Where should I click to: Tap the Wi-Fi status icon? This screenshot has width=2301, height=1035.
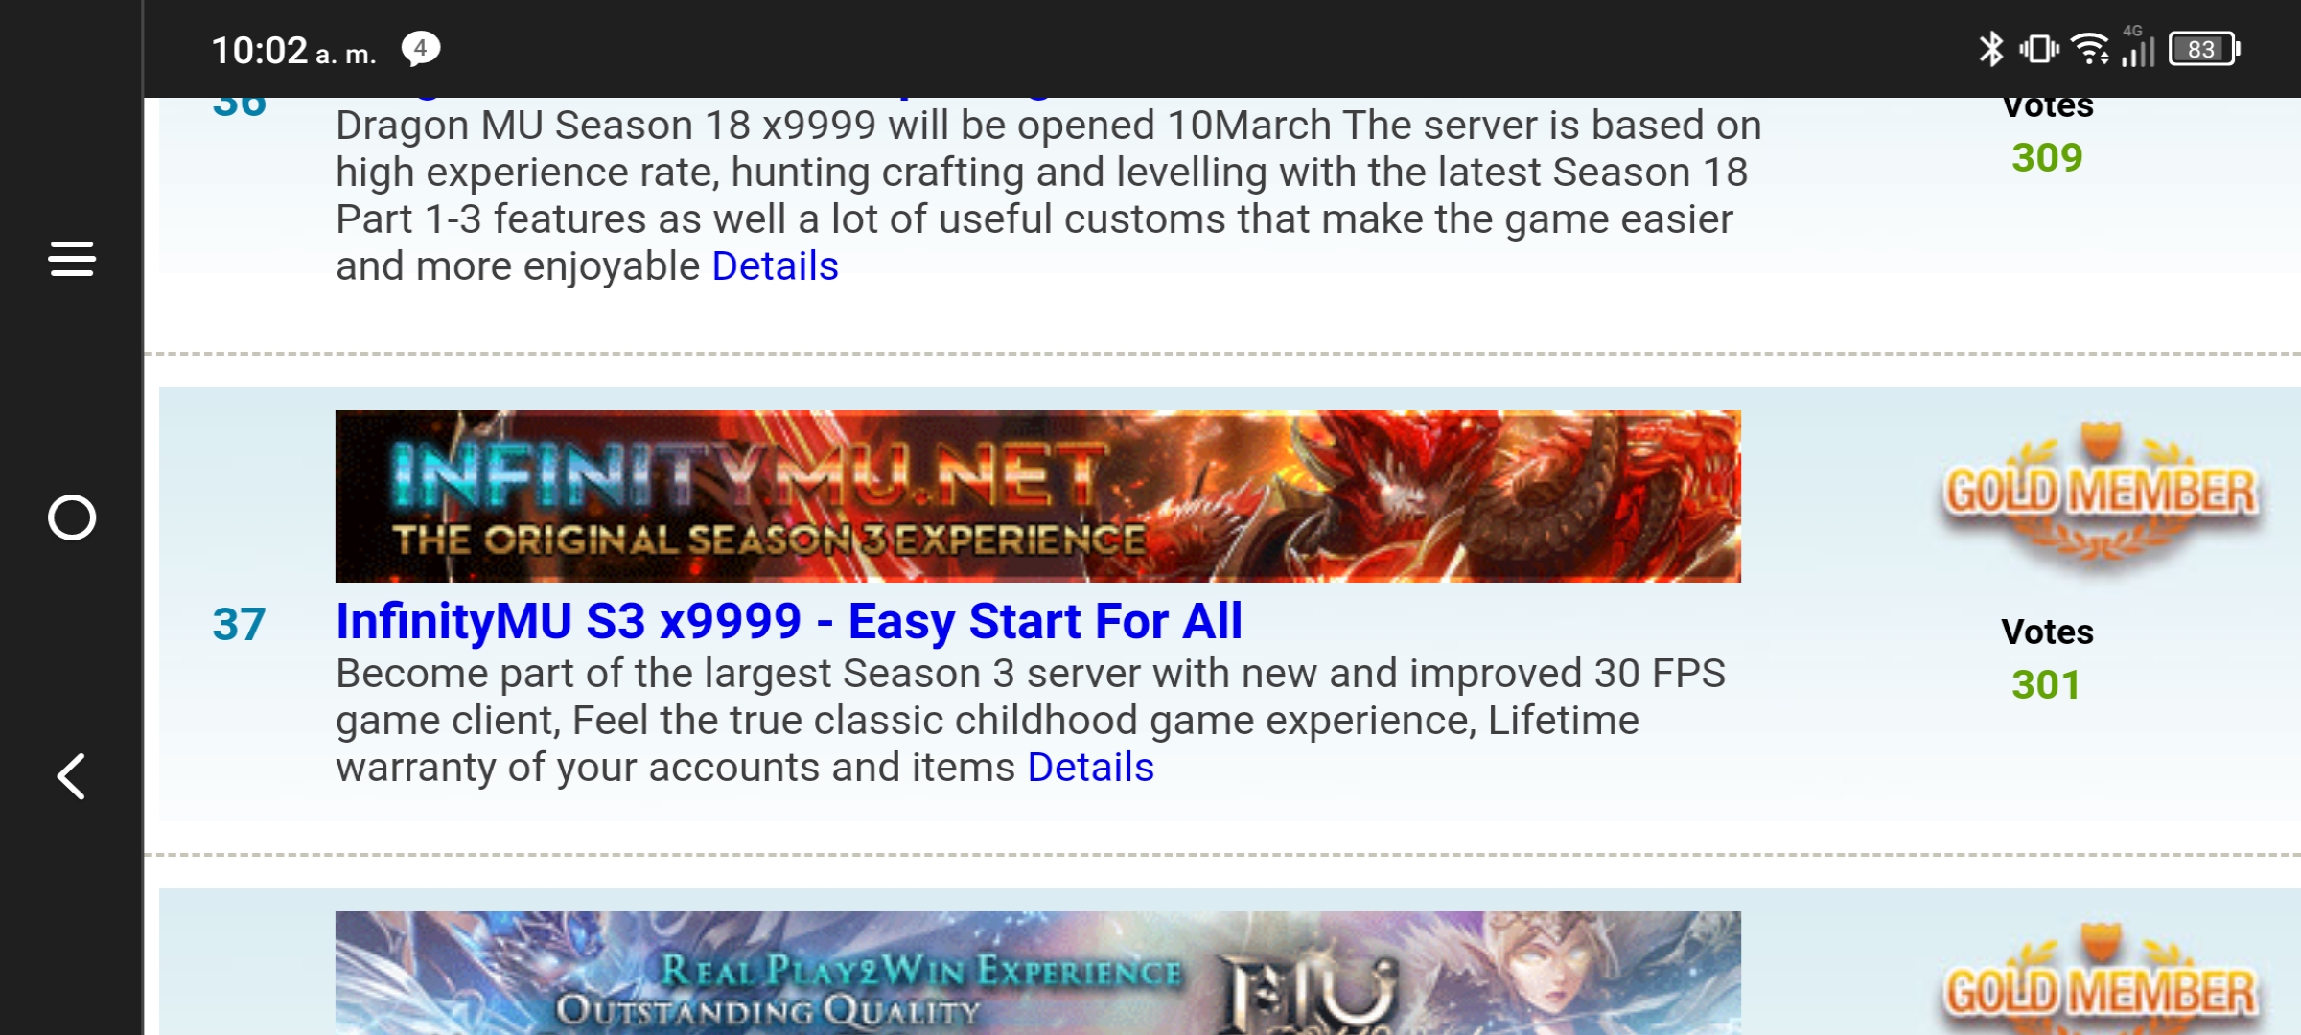tap(2090, 49)
